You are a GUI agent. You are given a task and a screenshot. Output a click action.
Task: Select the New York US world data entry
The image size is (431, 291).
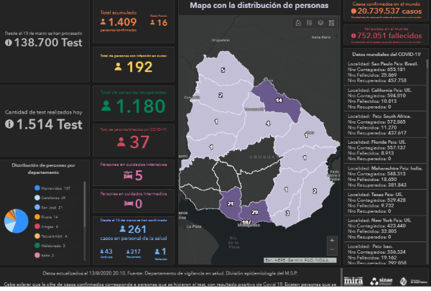[385, 228]
